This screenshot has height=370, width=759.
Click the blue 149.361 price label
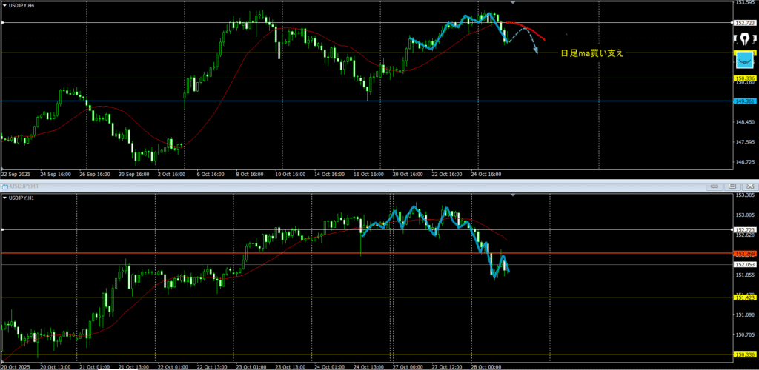tap(744, 101)
